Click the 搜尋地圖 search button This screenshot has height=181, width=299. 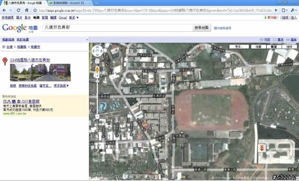pos(201,28)
